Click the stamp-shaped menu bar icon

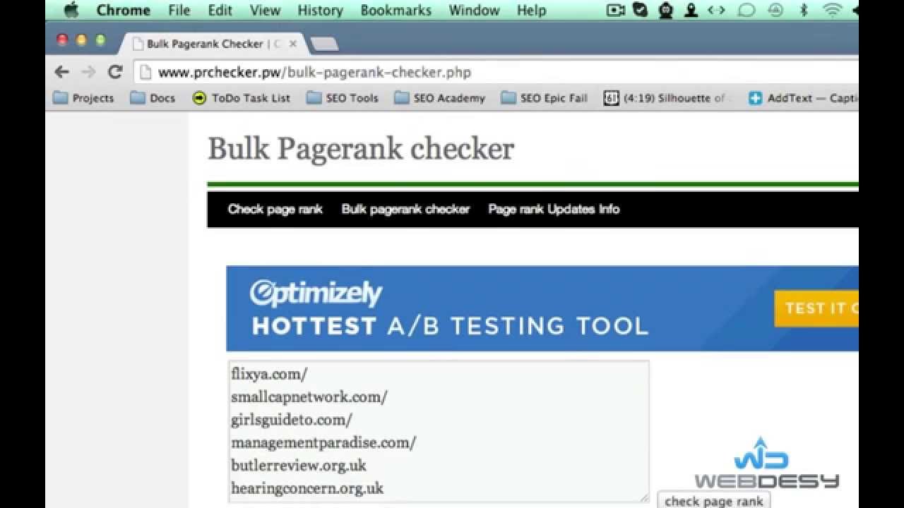coord(691,11)
